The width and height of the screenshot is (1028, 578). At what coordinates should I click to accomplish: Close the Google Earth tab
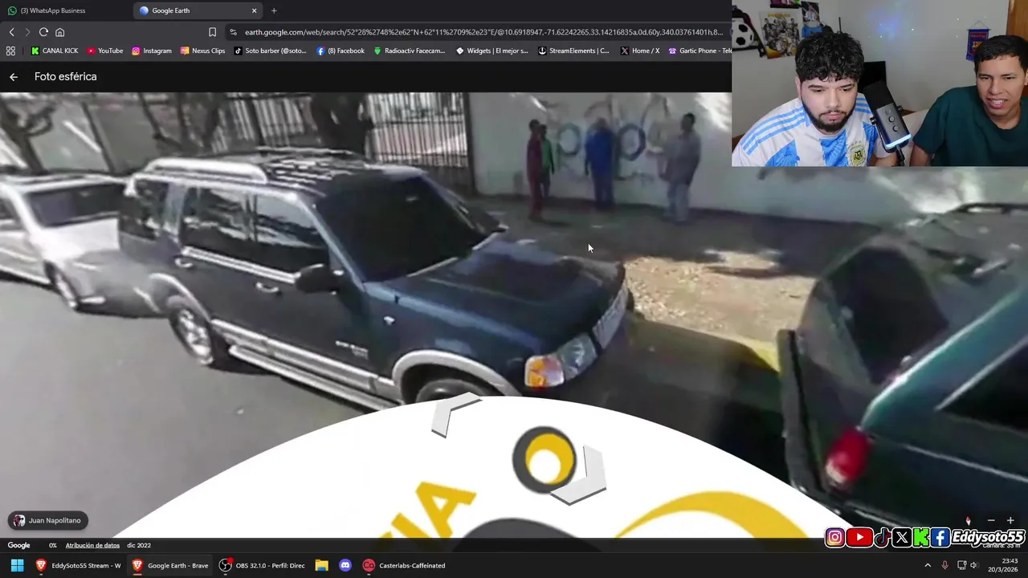[255, 10]
